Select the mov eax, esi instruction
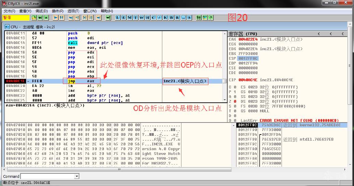354x186 pixels. click(113, 47)
